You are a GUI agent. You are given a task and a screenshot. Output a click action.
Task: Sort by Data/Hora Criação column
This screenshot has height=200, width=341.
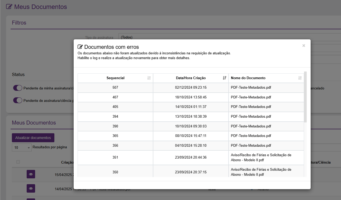[x=224, y=78]
